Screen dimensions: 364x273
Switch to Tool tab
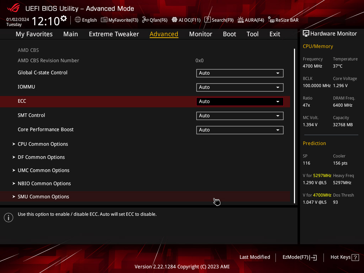coord(252,34)
